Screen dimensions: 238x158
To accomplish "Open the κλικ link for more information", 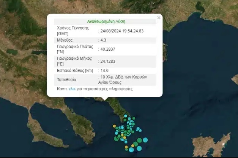I will 72,89.
